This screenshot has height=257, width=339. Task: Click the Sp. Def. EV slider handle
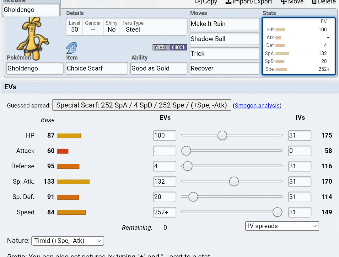tap(193, 197)
